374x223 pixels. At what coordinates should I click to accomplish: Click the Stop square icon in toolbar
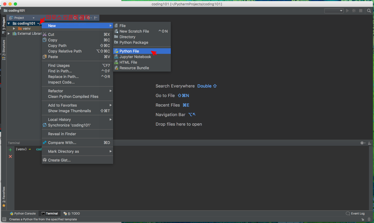pyautogui.click(x=361, y=11)
